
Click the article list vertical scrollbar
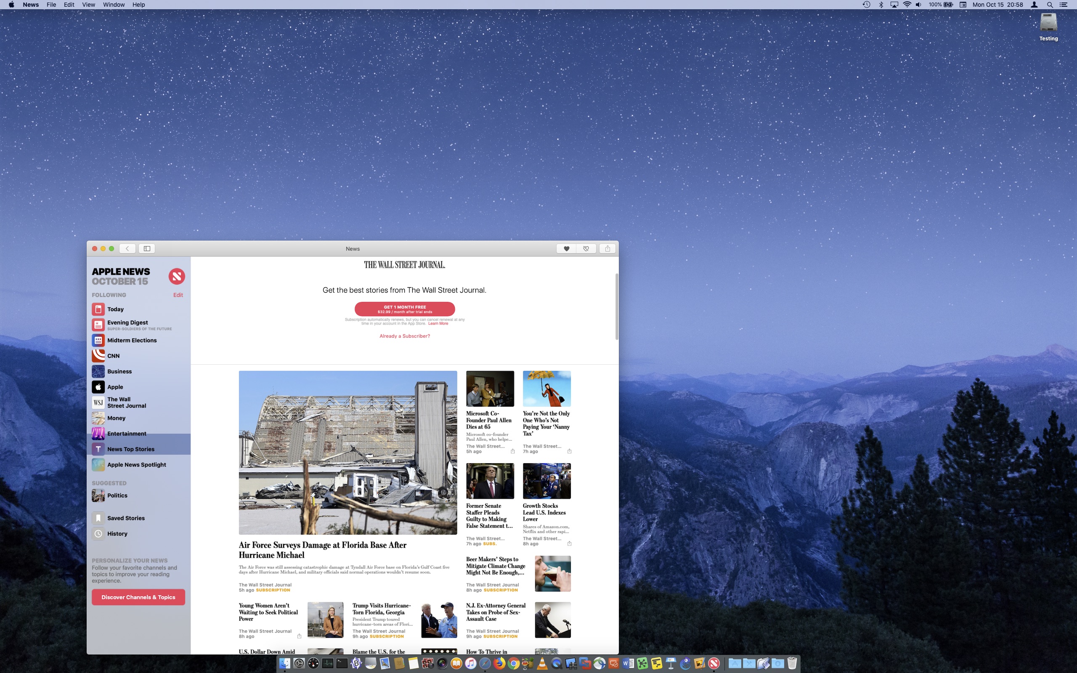click(x=616, y=307)
